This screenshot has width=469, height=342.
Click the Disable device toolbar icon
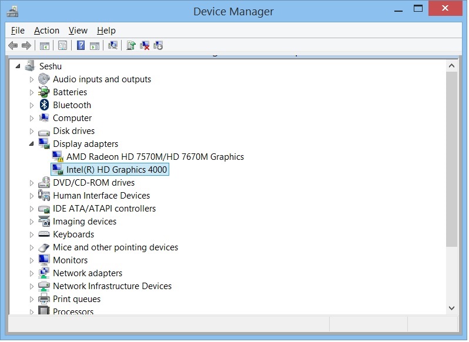coord(158,45)
